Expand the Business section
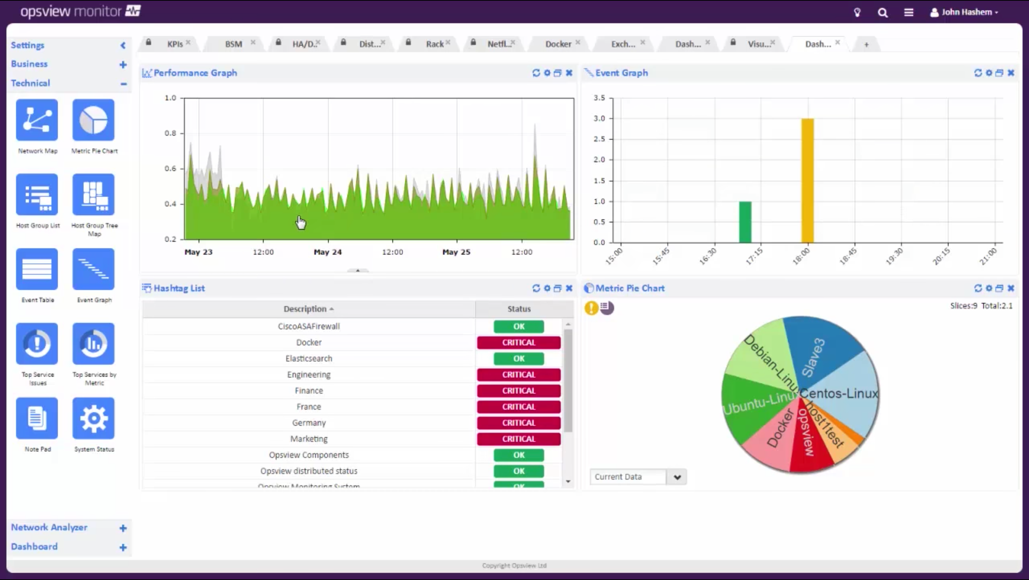Image resolution: width=1029 pixels, height=580 pixels. point(123,64)
